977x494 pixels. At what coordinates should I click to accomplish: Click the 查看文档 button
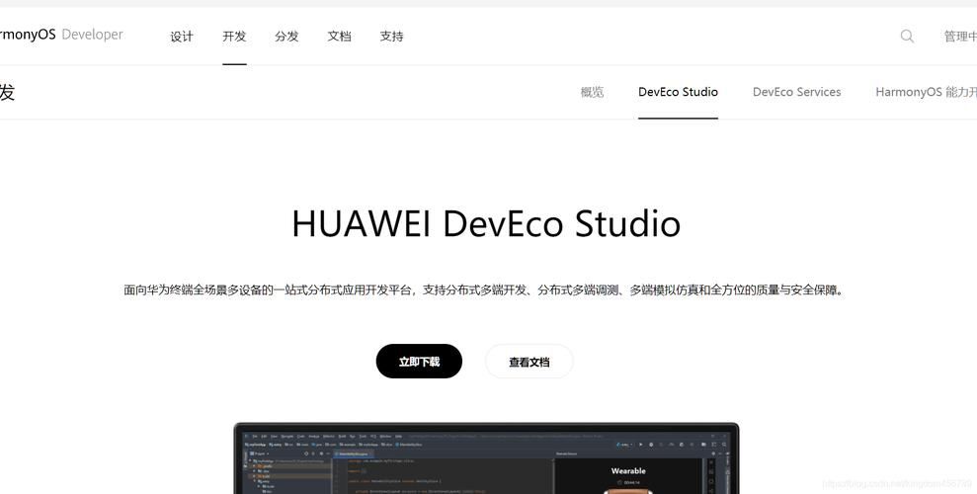[529, 362]
